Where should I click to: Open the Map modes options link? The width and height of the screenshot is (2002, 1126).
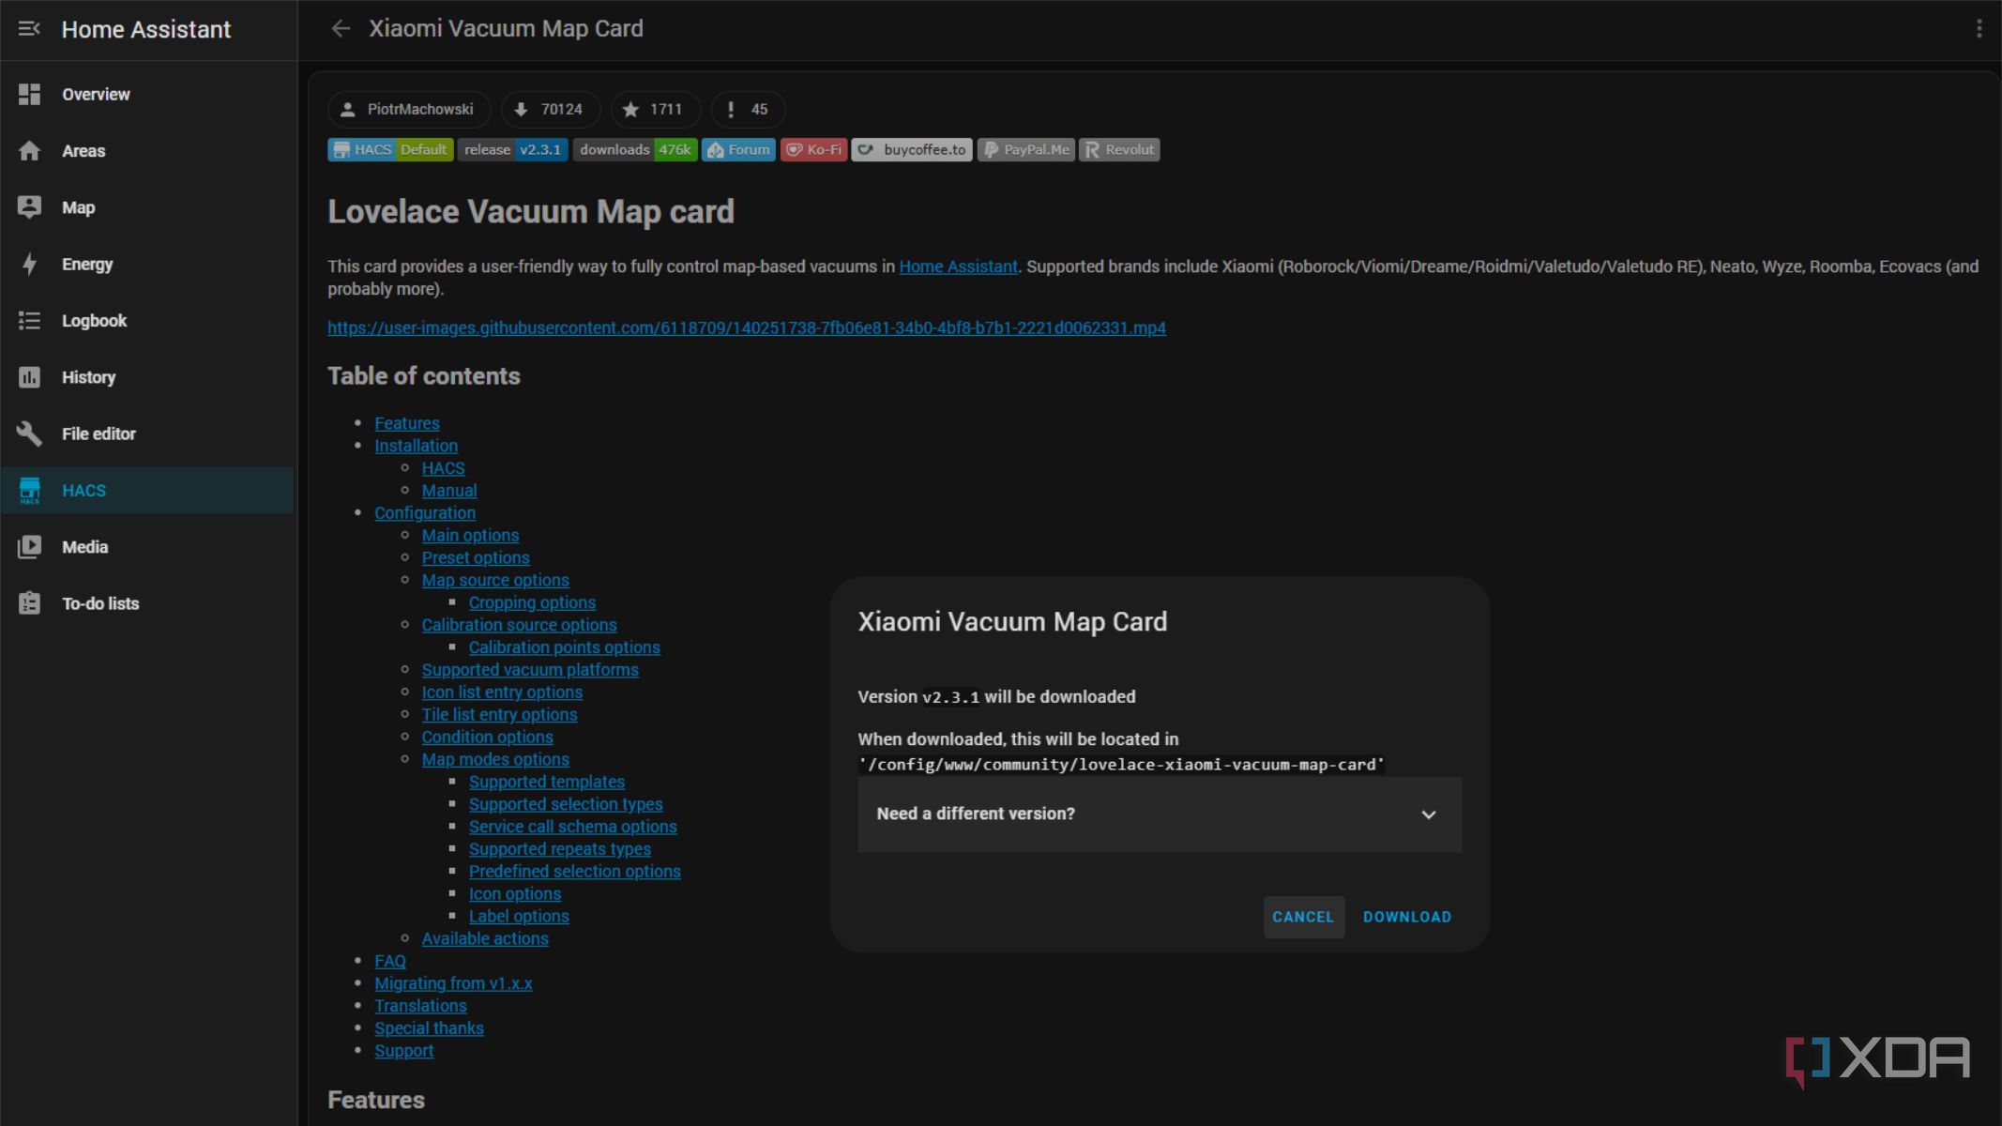click(495, 760)
